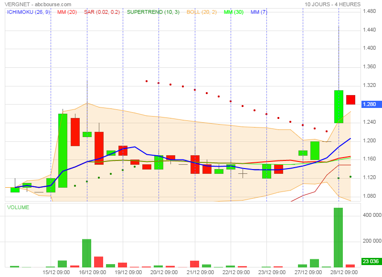Viewport: 382px width, 277px height.
Task: Click the MM (30) legend label
Action: pyautogui.click(x=233, y=12)
